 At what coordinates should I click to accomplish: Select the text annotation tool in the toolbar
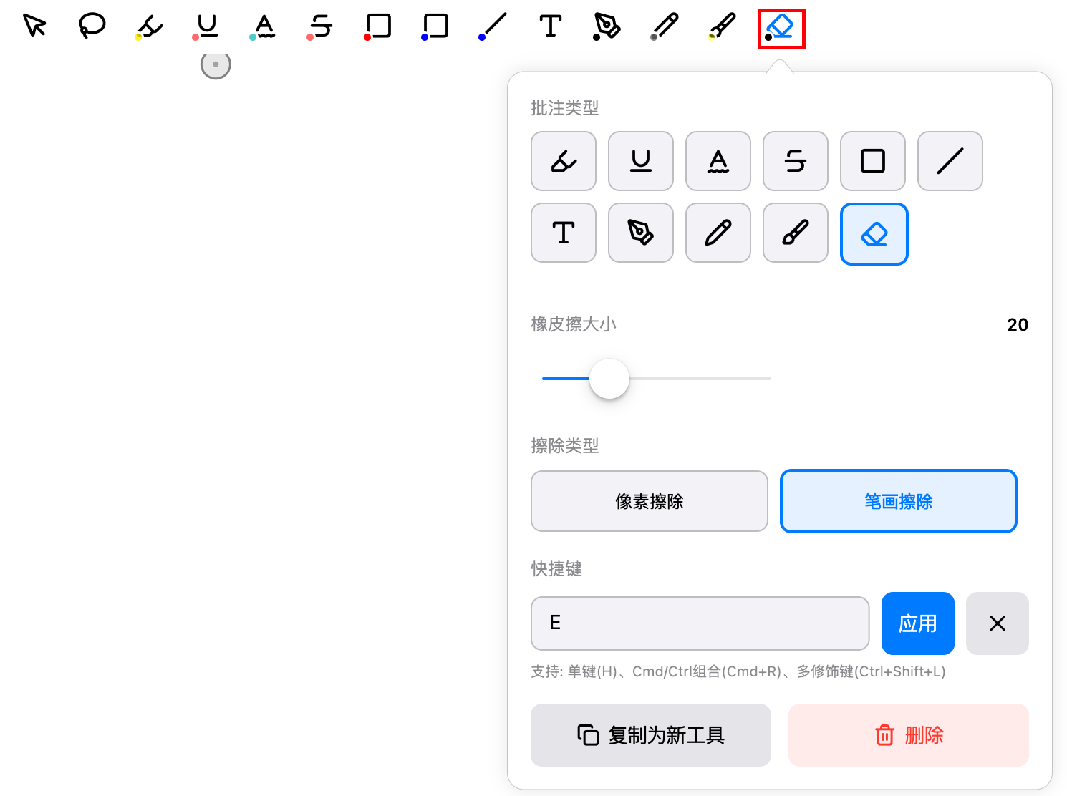[549, 26]
